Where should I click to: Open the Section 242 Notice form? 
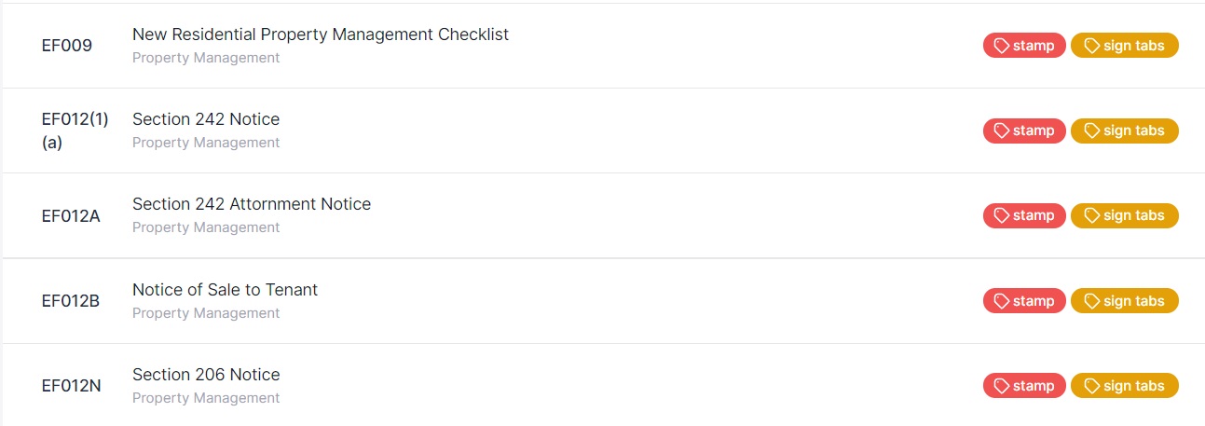pos(205,119)
